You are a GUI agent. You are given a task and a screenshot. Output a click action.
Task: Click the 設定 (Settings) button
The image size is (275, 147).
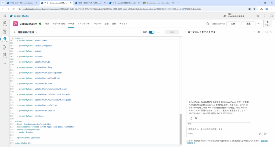(x=248, y=24)
